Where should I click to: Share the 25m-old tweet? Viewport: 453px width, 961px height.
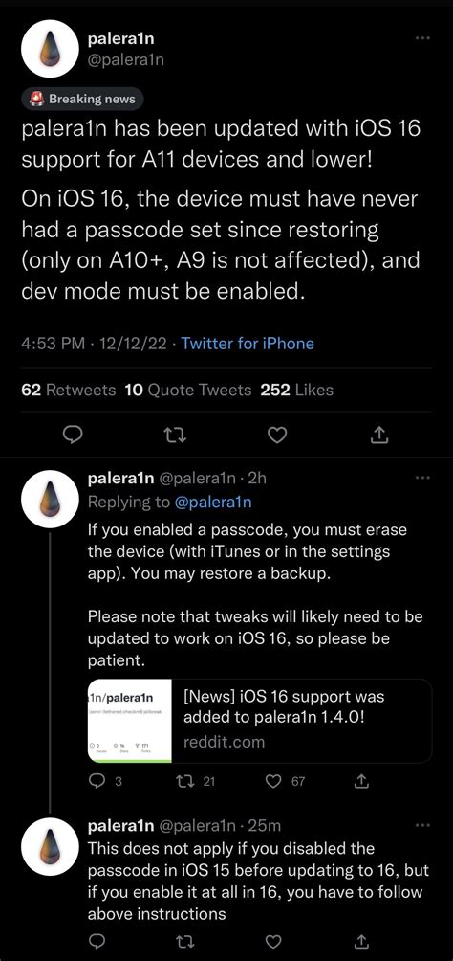click(x=361, y=940)
